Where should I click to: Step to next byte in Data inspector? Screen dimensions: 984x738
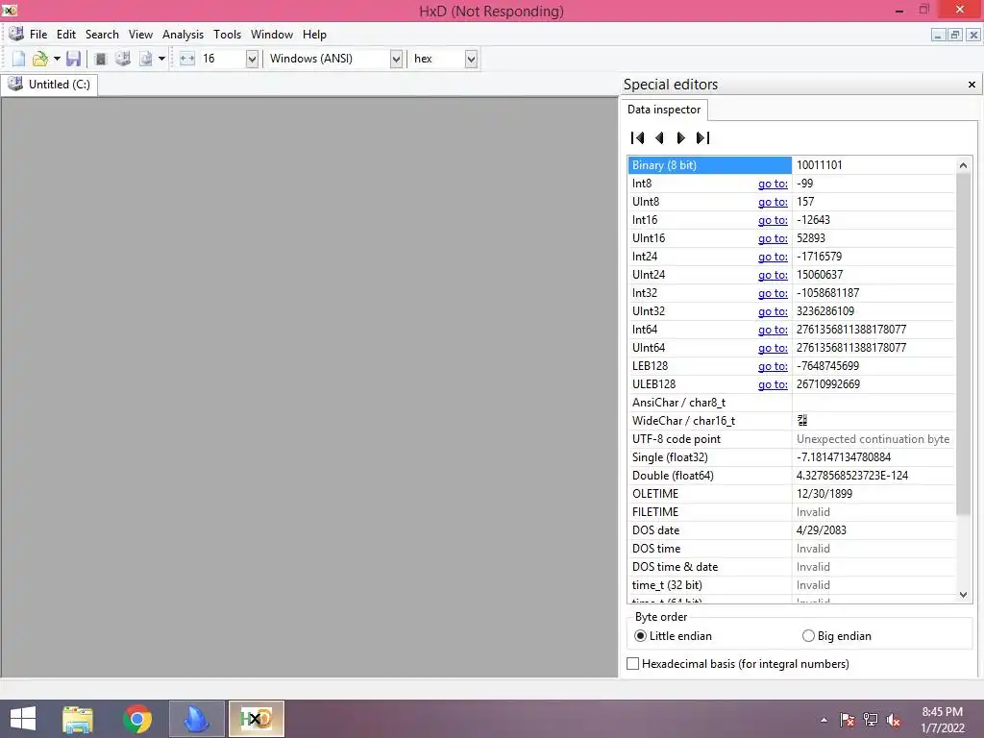pyautogui.click(x=681, y=138)
